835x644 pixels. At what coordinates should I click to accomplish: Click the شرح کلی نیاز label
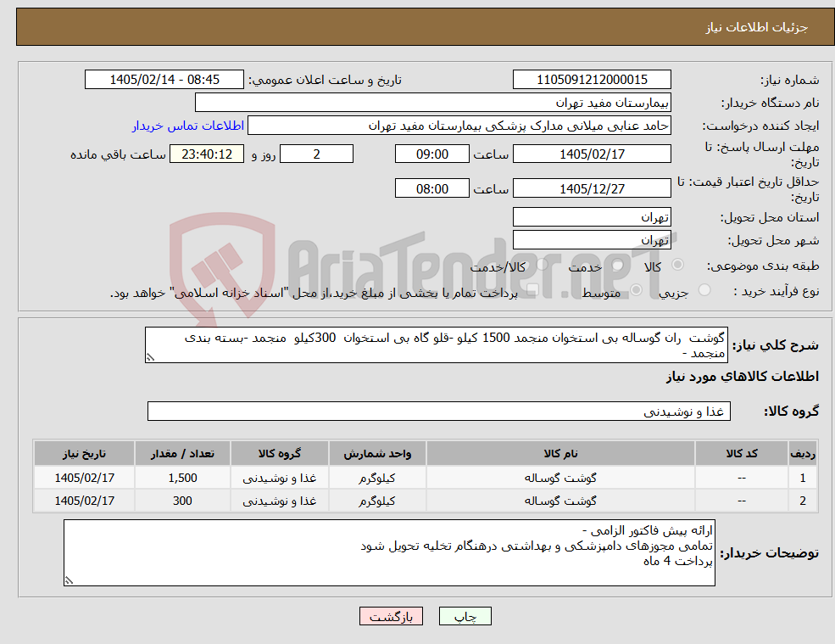coord(776,345)
